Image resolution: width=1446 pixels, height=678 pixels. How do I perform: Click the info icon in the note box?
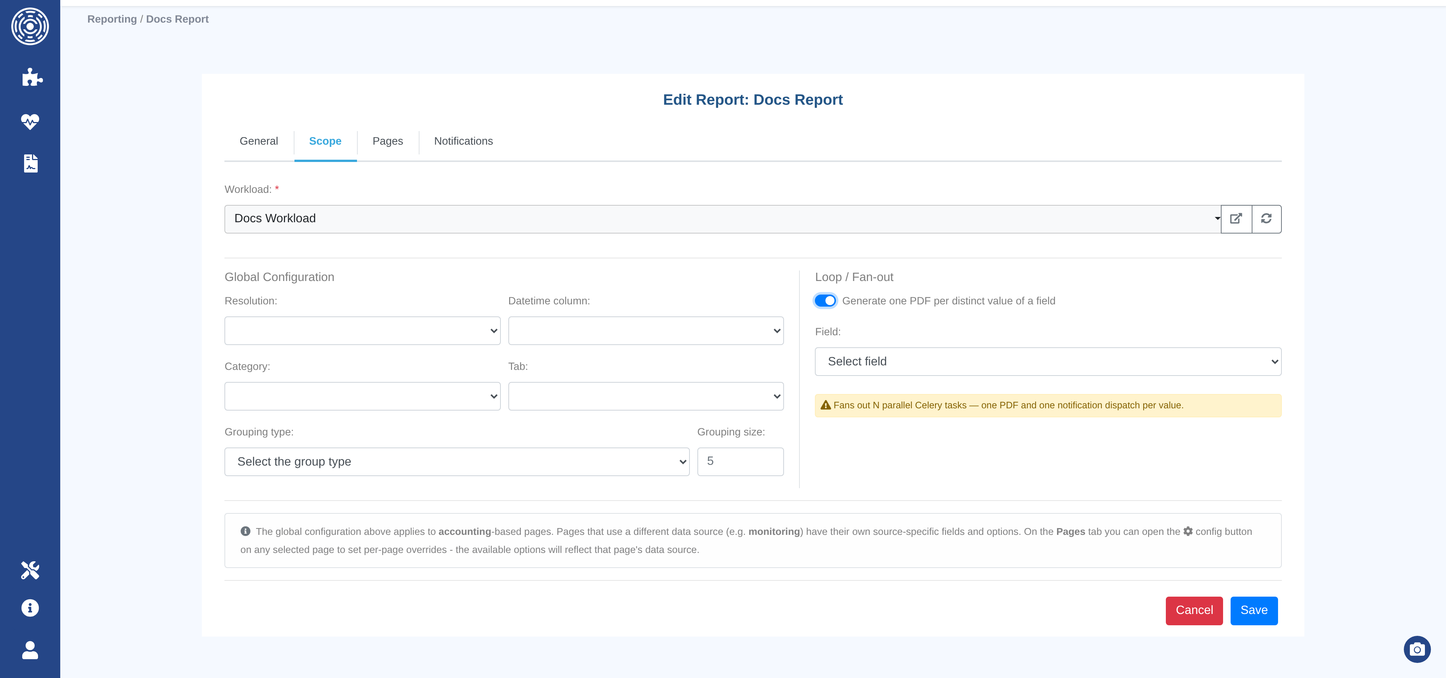coord(245,531)
